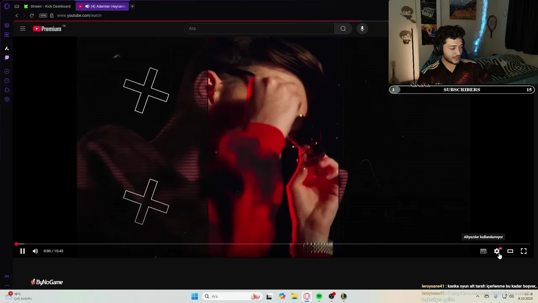The height and width of the screenshot is (303, 538).
Task: Open sidebar setup three-dots at bottom
Action: (7, 285)
